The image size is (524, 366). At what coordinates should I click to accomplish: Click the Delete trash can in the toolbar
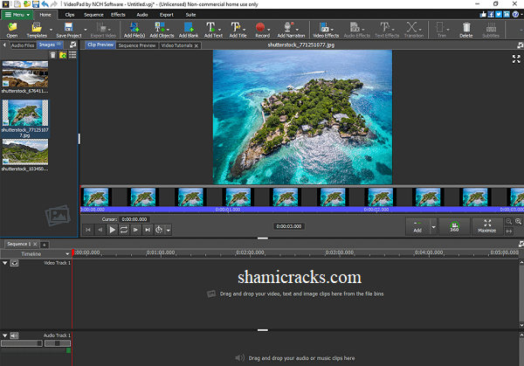tap(466, 30)
